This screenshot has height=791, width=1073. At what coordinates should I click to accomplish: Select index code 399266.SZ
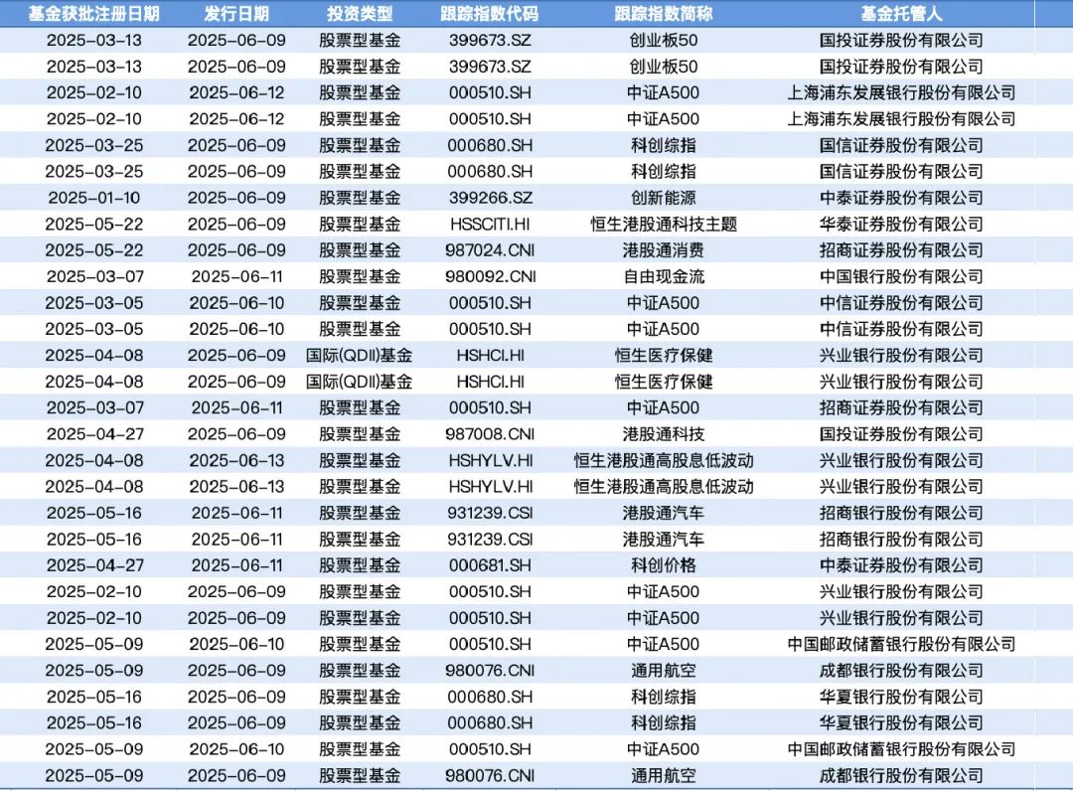point(489,198)
